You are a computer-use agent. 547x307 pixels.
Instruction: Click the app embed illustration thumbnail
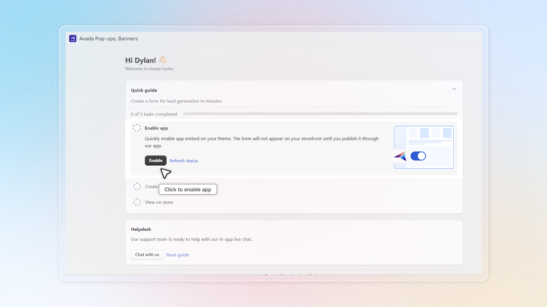pos(424,147)
